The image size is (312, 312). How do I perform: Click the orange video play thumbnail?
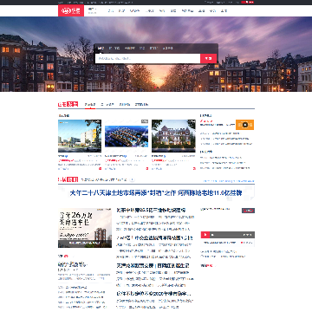[244, 125]
